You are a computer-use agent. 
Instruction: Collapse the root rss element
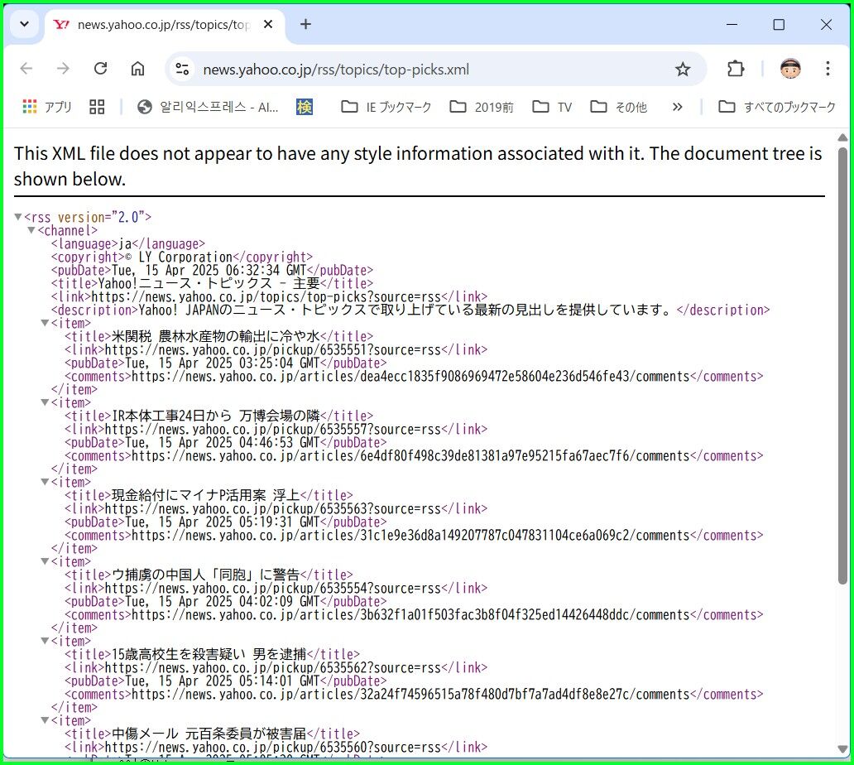point(18,216)
